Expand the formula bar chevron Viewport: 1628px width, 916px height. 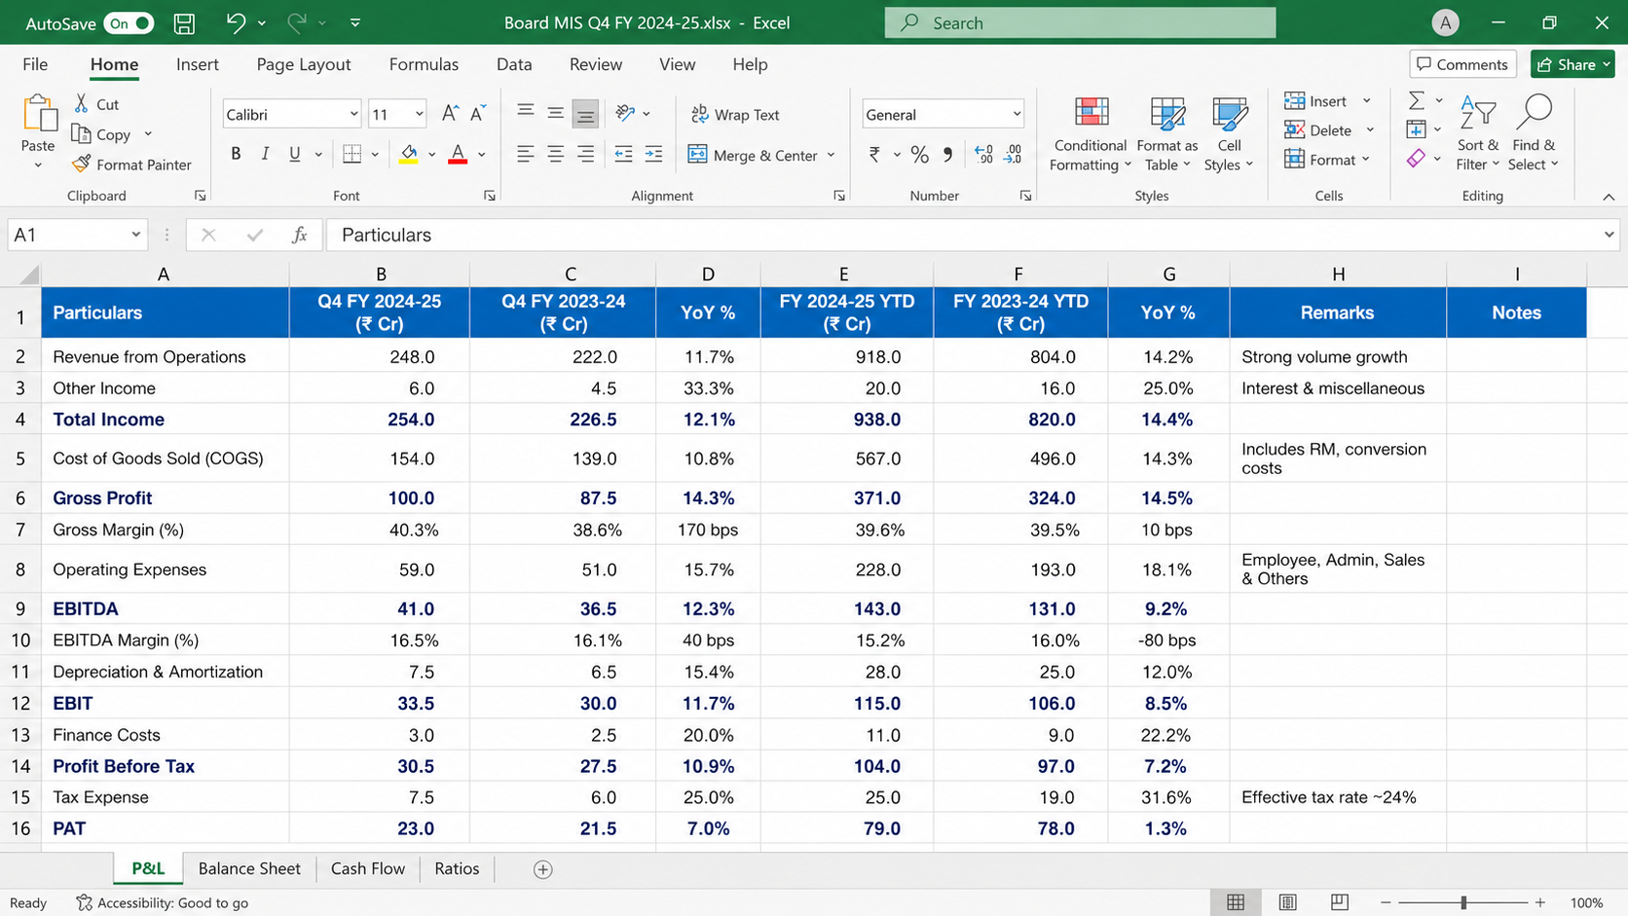[1609, 235]
